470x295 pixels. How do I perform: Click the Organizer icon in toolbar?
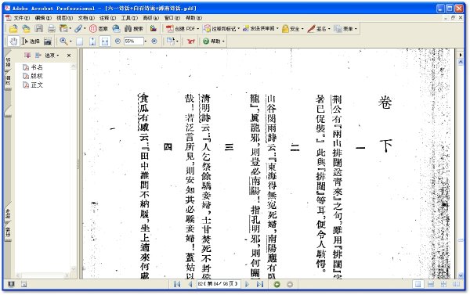[63, 29]
